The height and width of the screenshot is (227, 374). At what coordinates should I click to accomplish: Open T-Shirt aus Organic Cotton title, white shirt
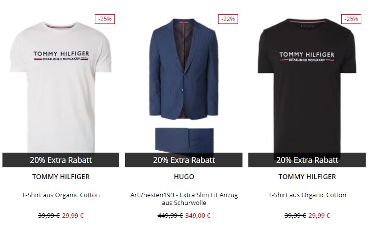point(61,195)
